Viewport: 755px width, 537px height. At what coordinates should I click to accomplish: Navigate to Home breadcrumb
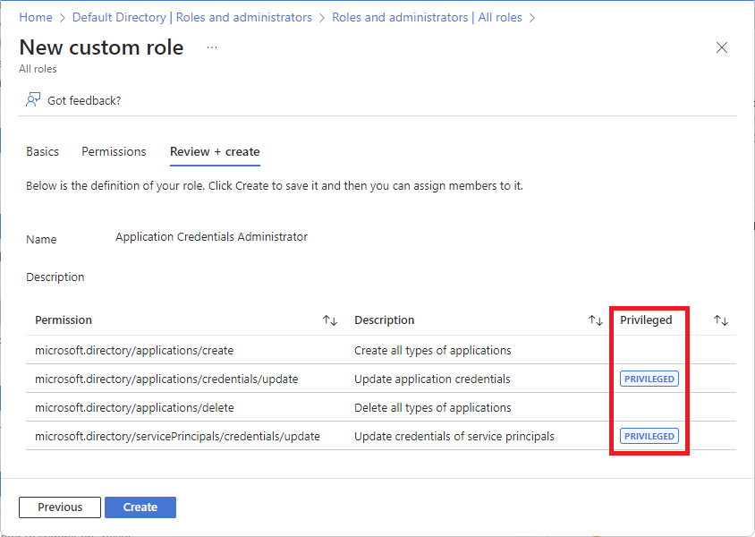click(35, 17)
